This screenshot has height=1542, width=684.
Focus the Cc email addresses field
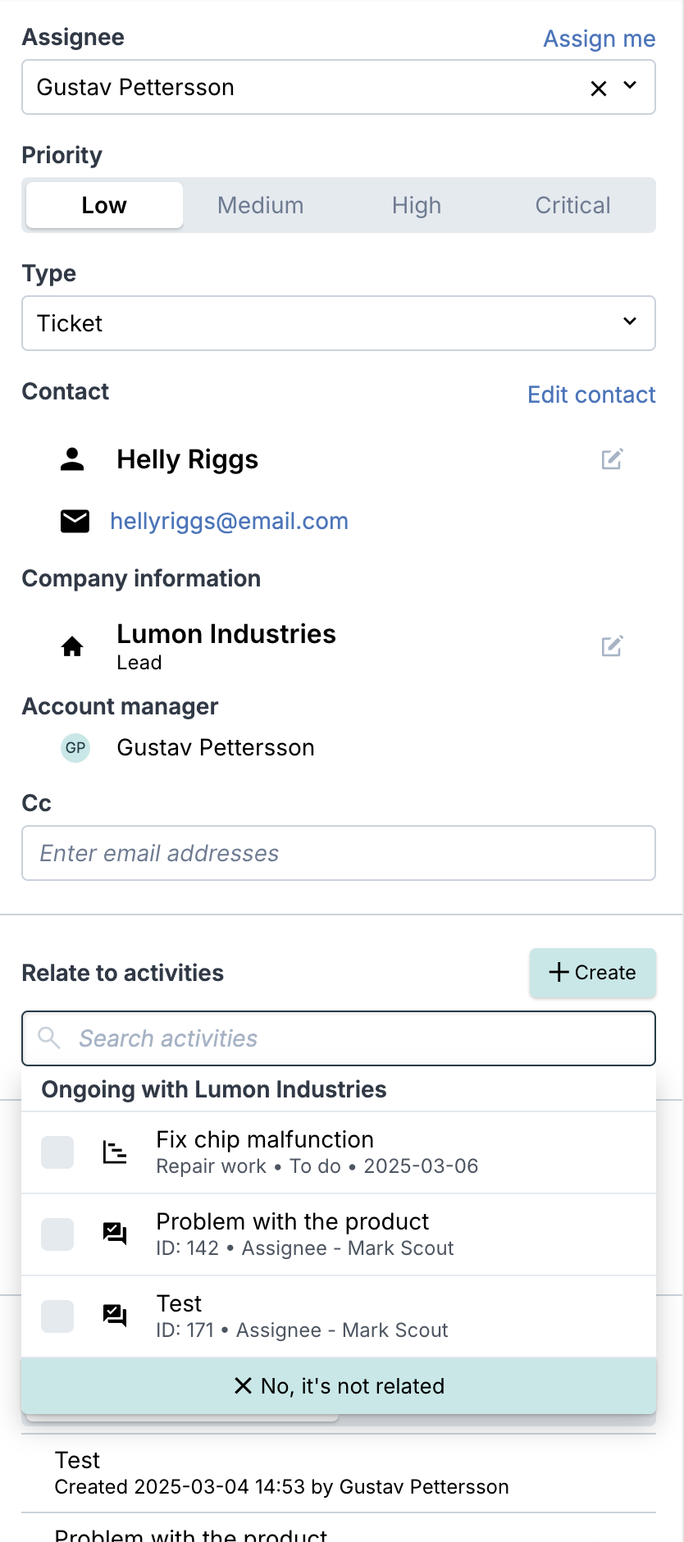(339, 853)
